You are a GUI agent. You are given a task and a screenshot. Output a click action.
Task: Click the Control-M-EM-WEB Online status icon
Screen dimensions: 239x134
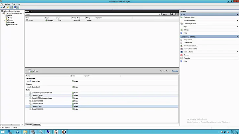73,109
